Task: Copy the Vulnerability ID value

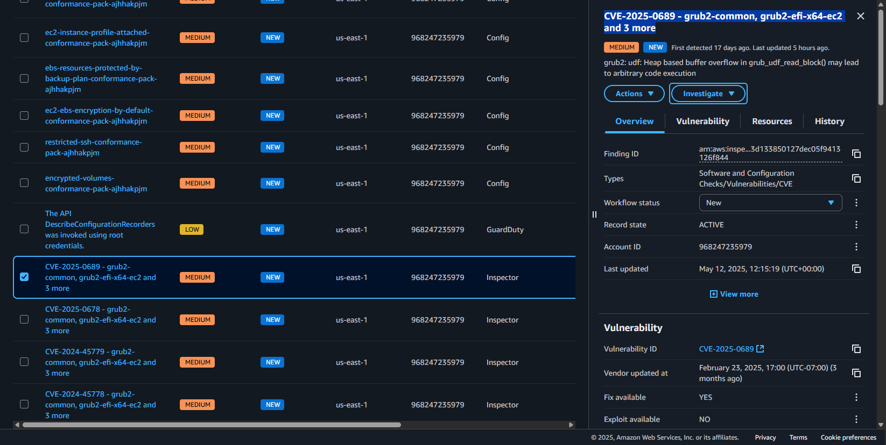Action: coord(856,349)
